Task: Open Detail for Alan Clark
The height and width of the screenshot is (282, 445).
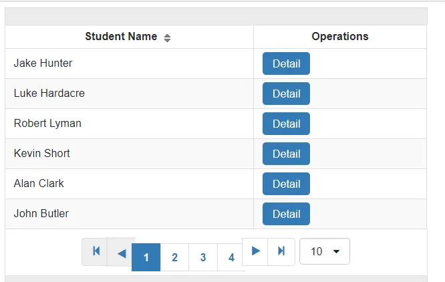Action: coord(286,184)
